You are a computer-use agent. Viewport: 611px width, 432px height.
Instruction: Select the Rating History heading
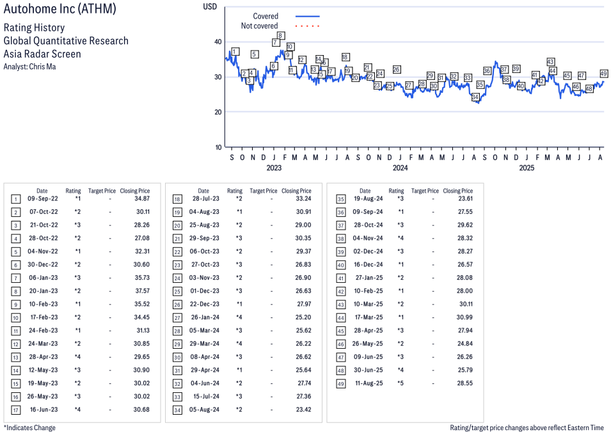(35, 28)
